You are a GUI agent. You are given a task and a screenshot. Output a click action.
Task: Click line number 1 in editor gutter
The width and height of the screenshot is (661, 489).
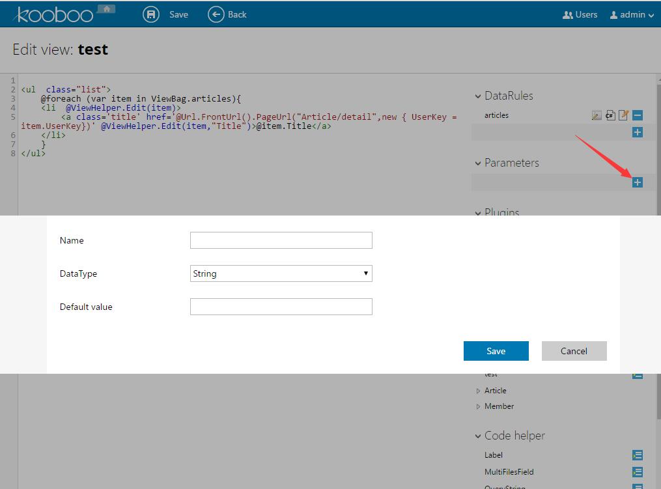(13, 80)
